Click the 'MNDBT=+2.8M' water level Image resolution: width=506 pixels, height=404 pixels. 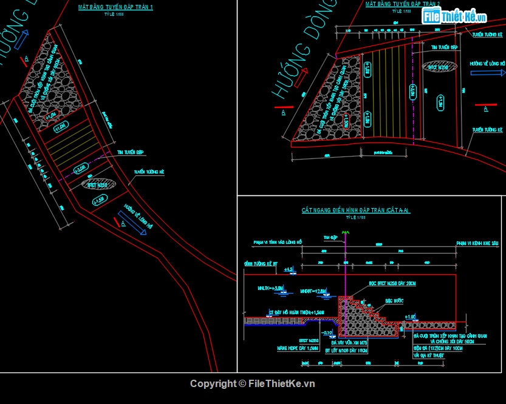313,292
